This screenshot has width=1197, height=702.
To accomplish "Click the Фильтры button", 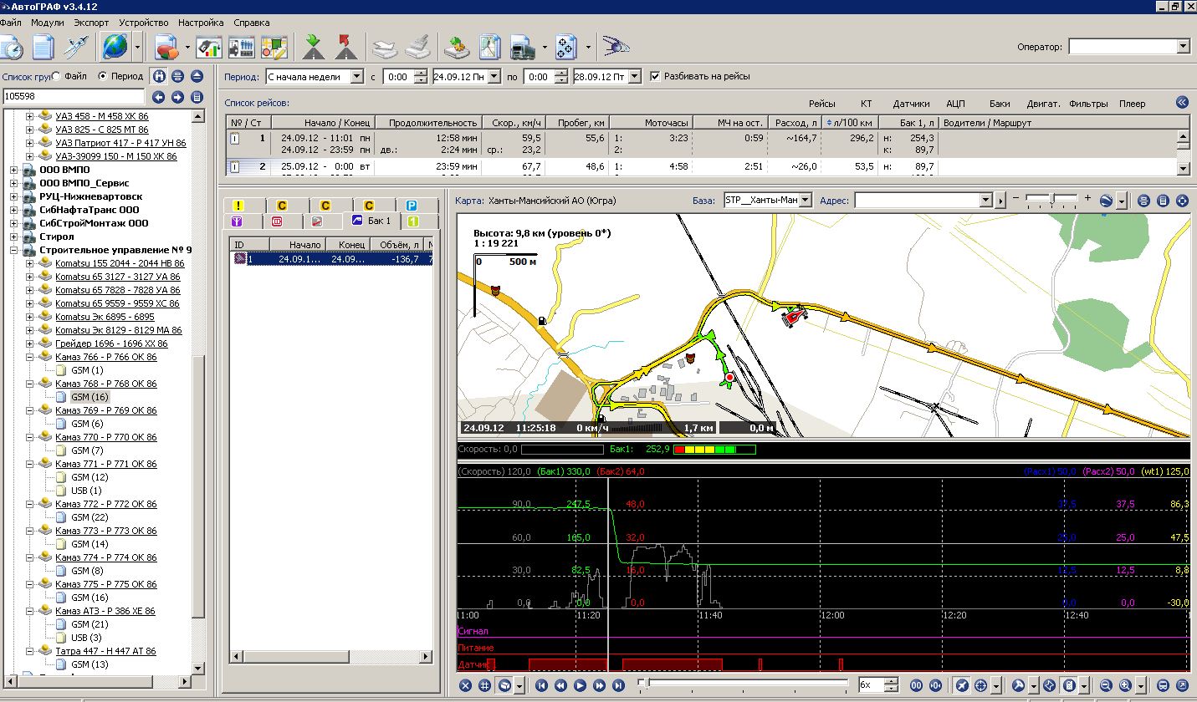I will coord(1088,104).
